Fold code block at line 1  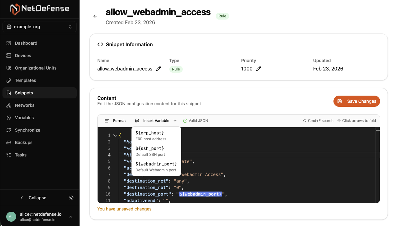pyautogui.click(x=115, y=135)
